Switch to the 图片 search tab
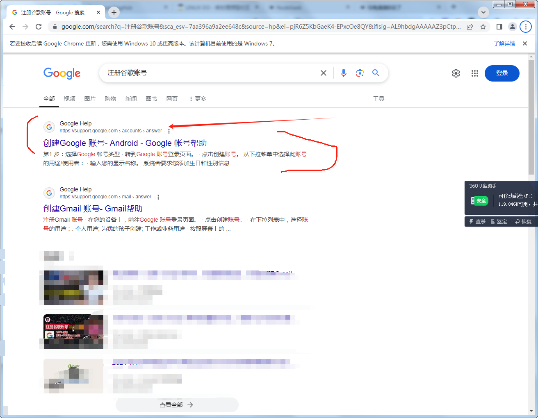Viewport: 538px width, 418px height. coord(90,98)
